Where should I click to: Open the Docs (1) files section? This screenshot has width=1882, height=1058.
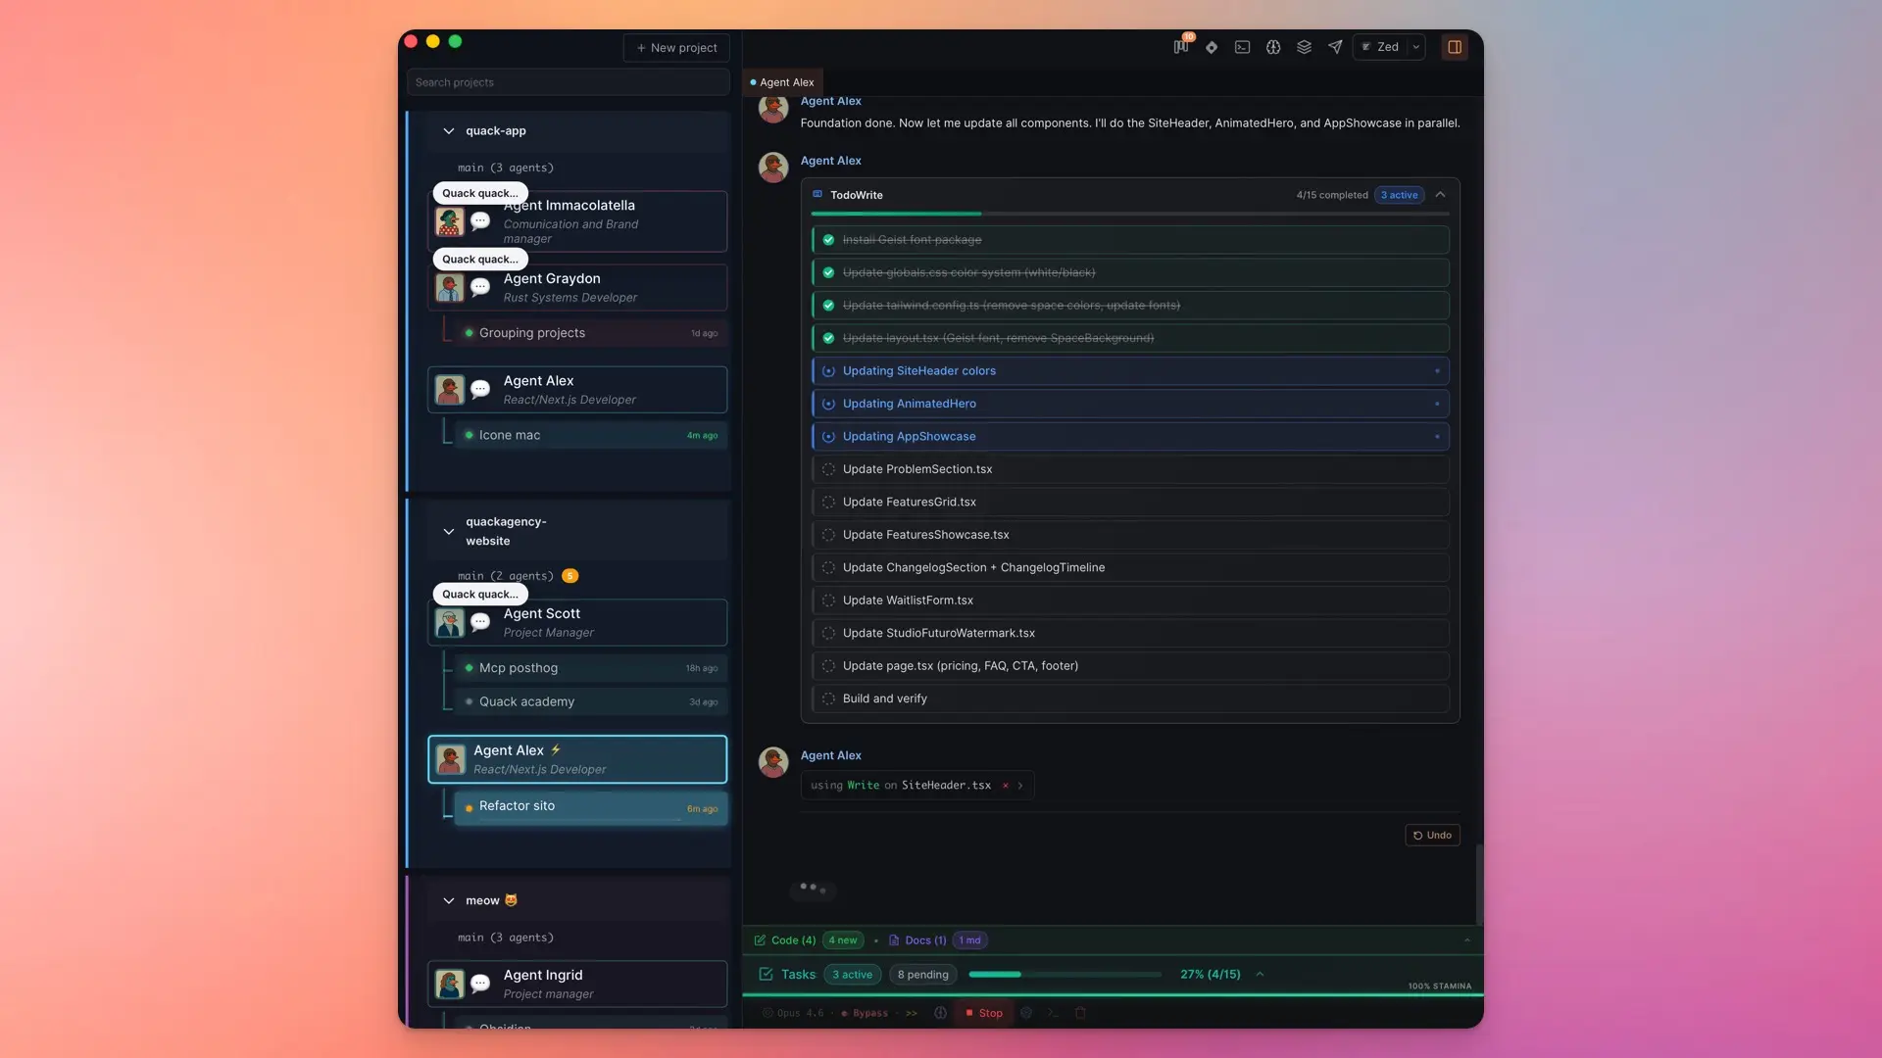tap(917, 940)
